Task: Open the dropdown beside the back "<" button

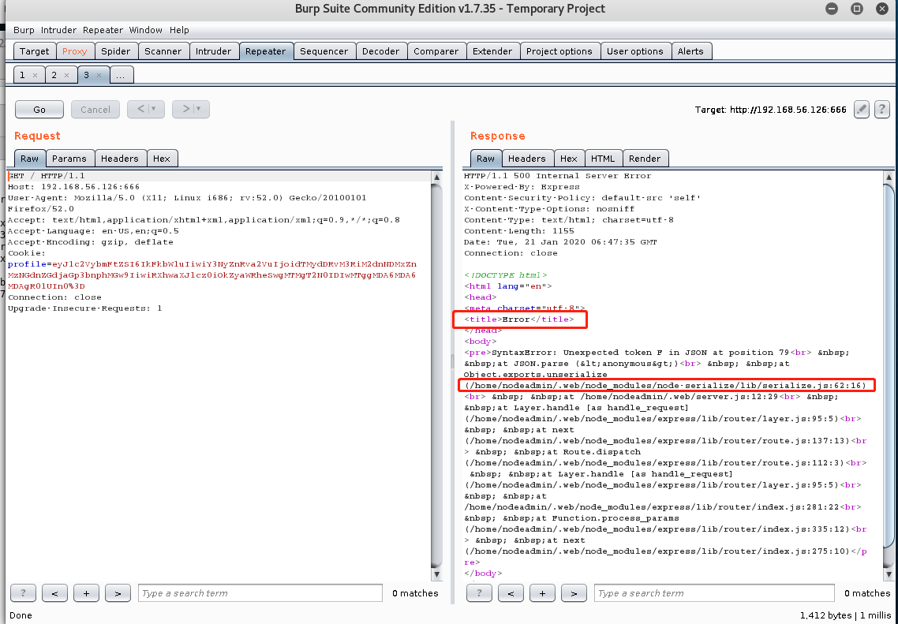Action: [x=155, y=109]
